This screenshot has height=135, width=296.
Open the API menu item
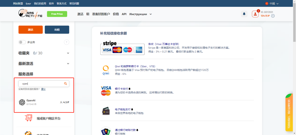coord(124,14)
